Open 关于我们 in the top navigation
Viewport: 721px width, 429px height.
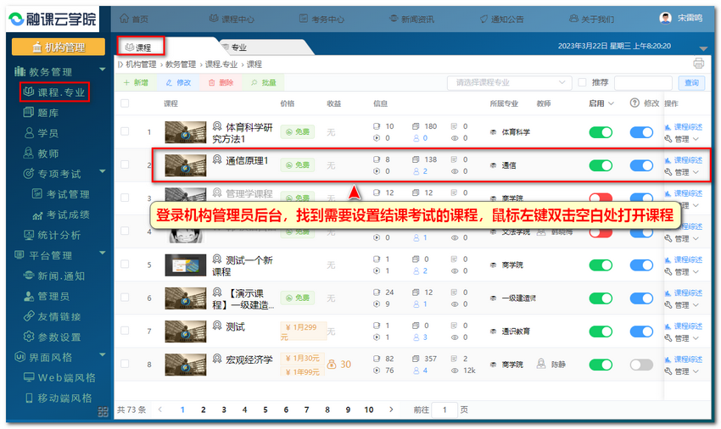click(x=591, y=19)
